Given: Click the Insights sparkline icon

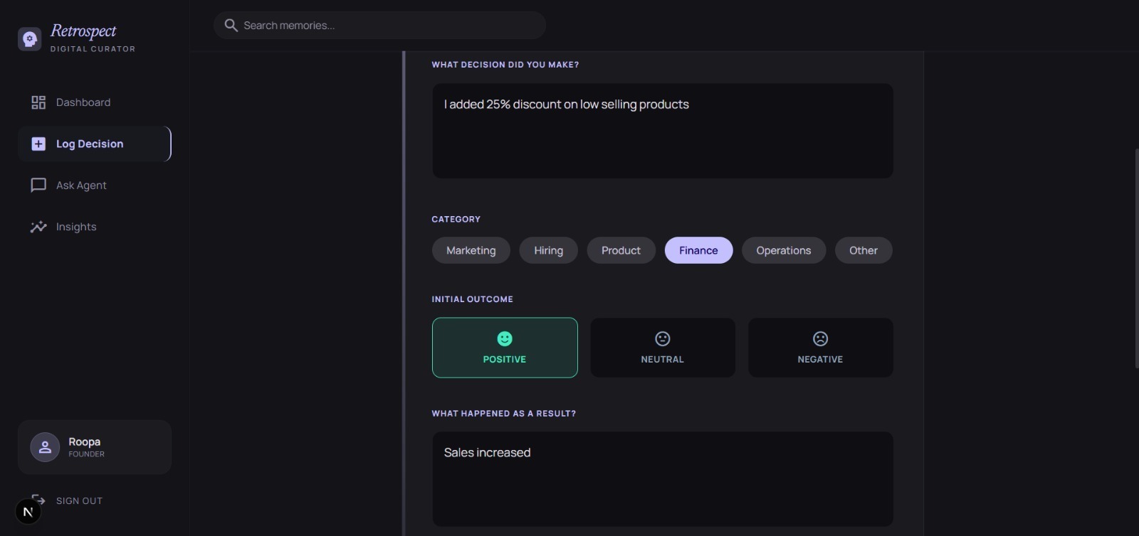Looking at the screenshot, I should click(x=38, y=227).
